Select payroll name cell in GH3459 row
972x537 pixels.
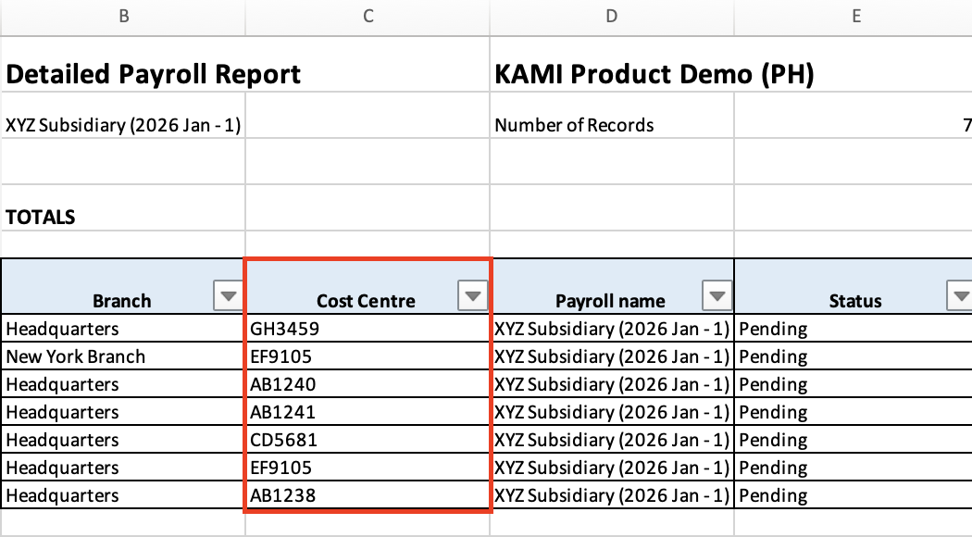pos(612,328)
